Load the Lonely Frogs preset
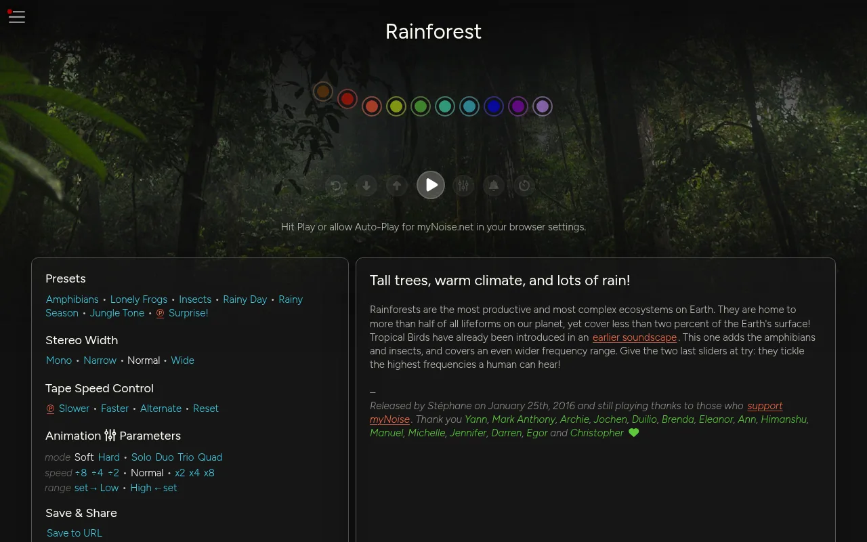867x542 pixels. [139, 299]
